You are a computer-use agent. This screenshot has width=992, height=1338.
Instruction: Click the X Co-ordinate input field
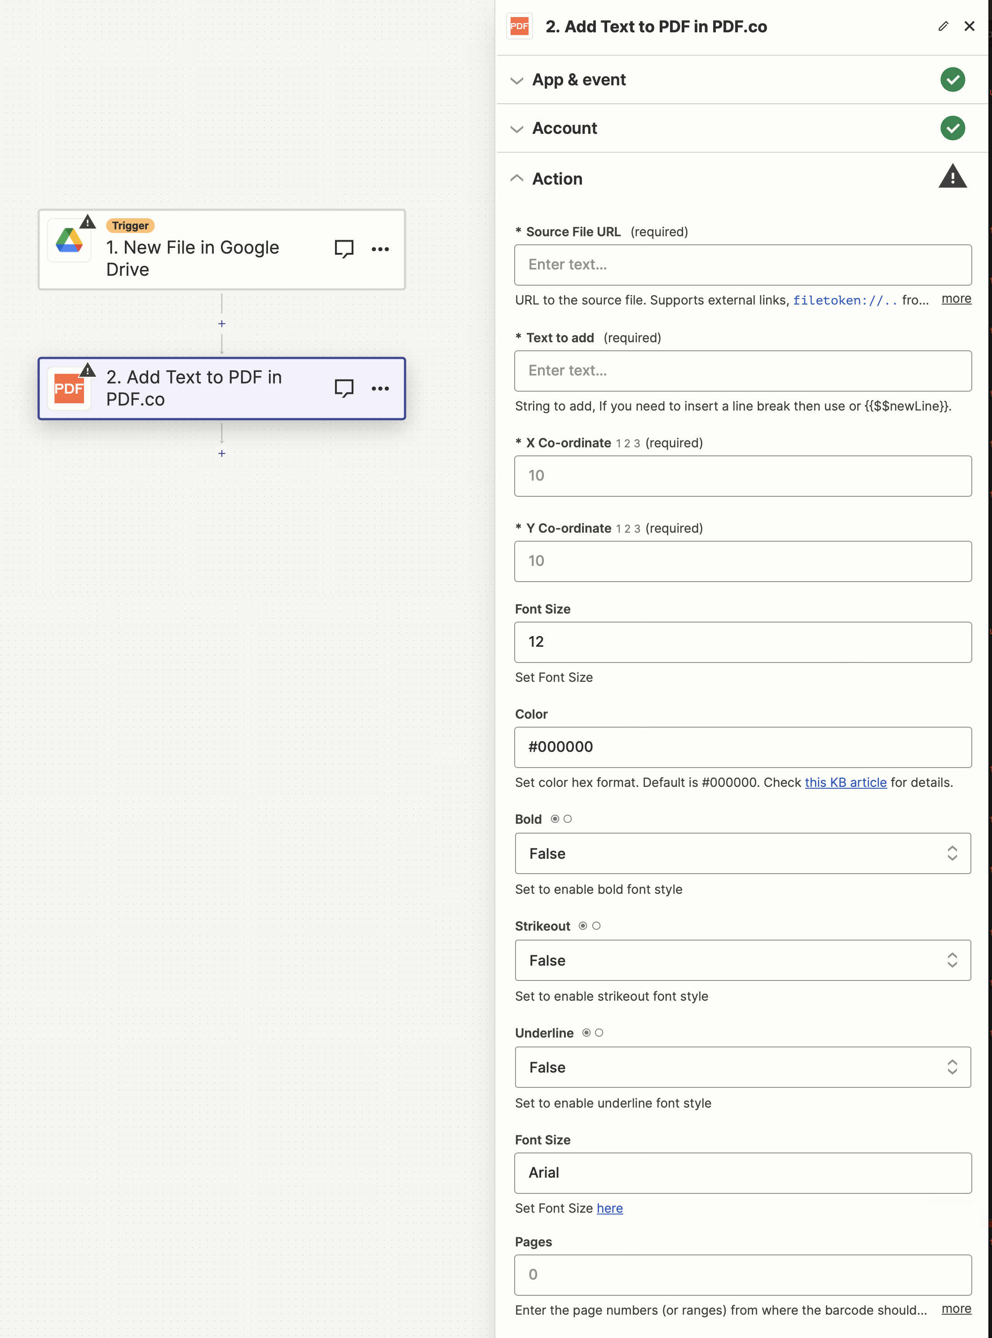743,476
